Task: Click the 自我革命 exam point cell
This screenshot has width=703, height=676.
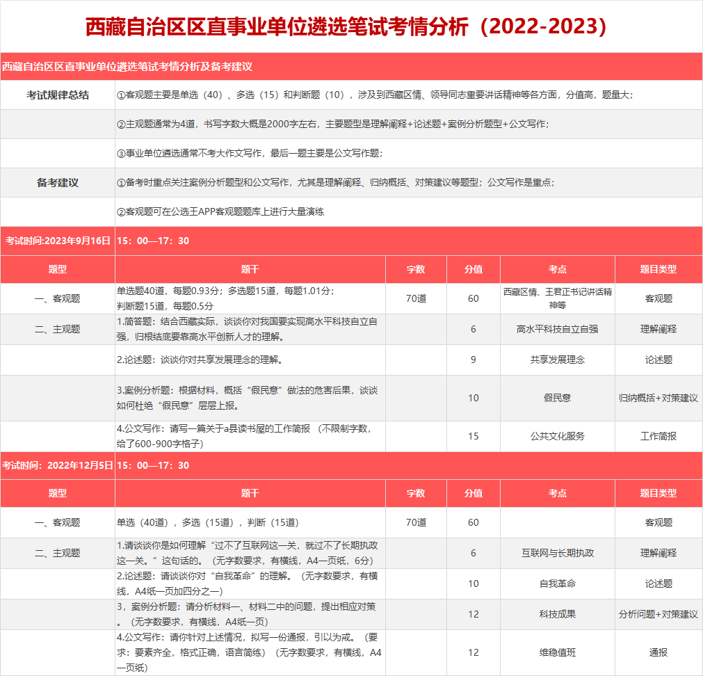Action: [557, 584]
